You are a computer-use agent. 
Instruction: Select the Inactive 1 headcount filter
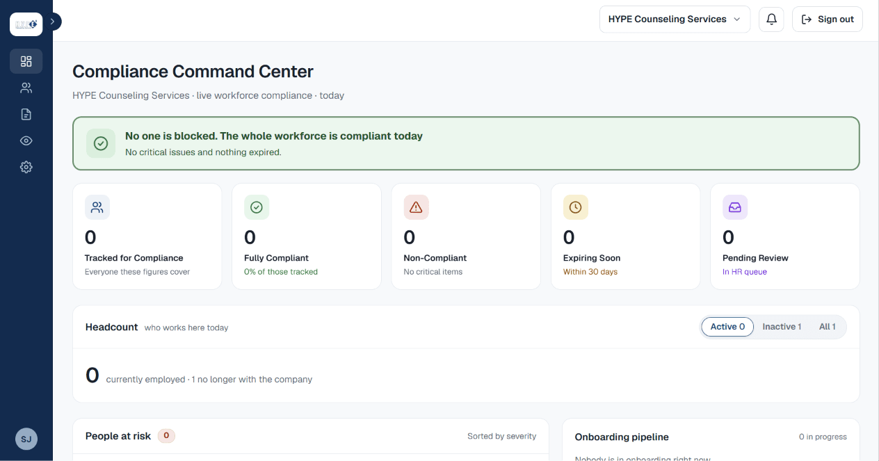coord(782,327)
